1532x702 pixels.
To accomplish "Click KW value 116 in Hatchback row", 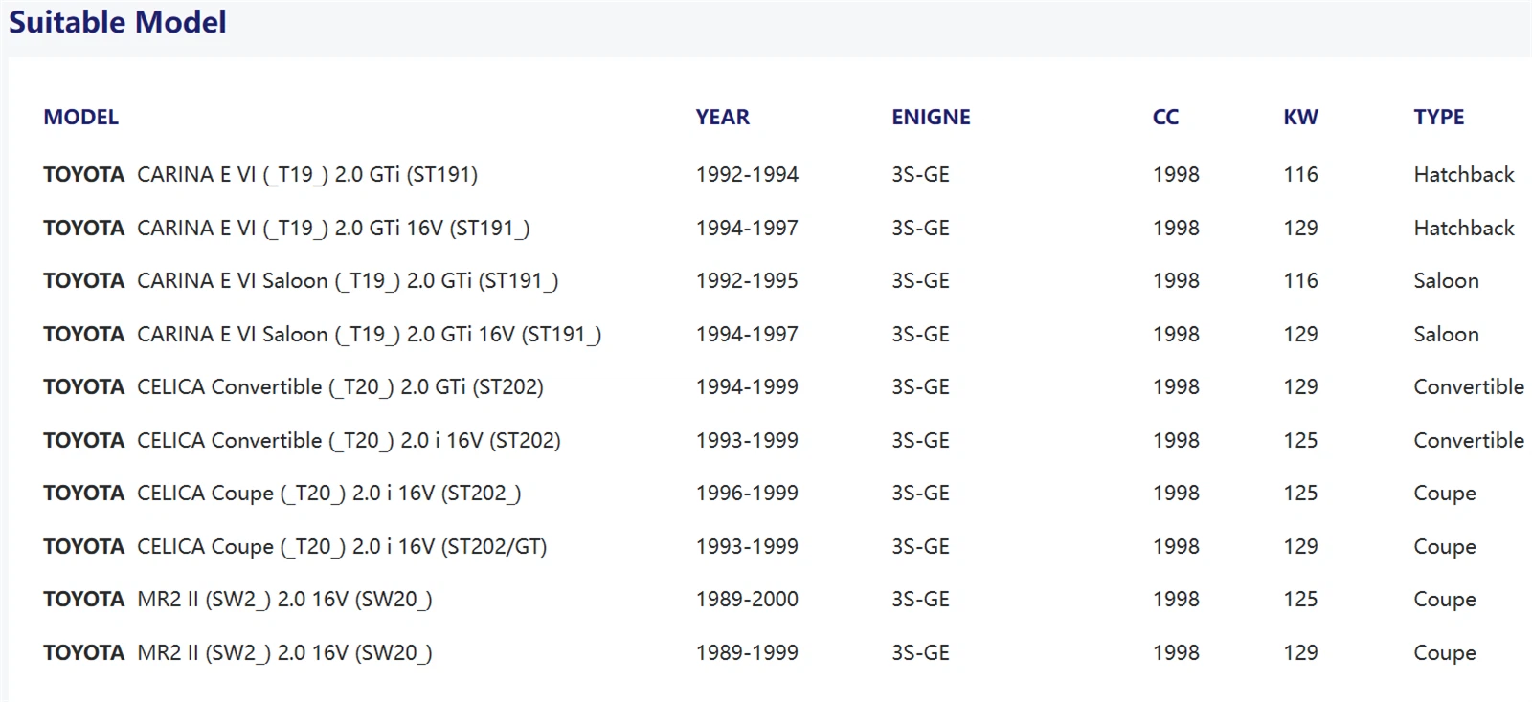I will pyautogui.click(x=1300, y=175).
